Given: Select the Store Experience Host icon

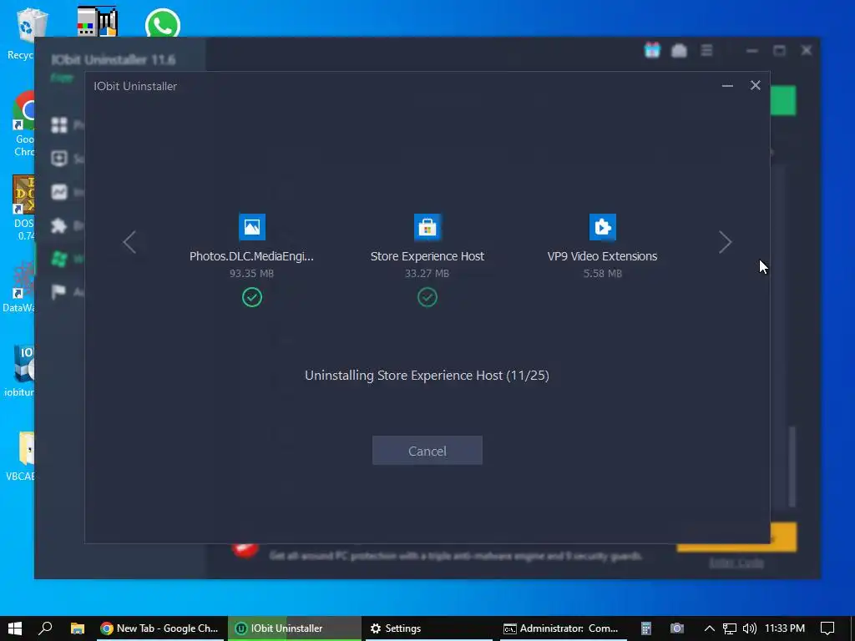Looking at the screenshot, I should click(x=427, y=227).
